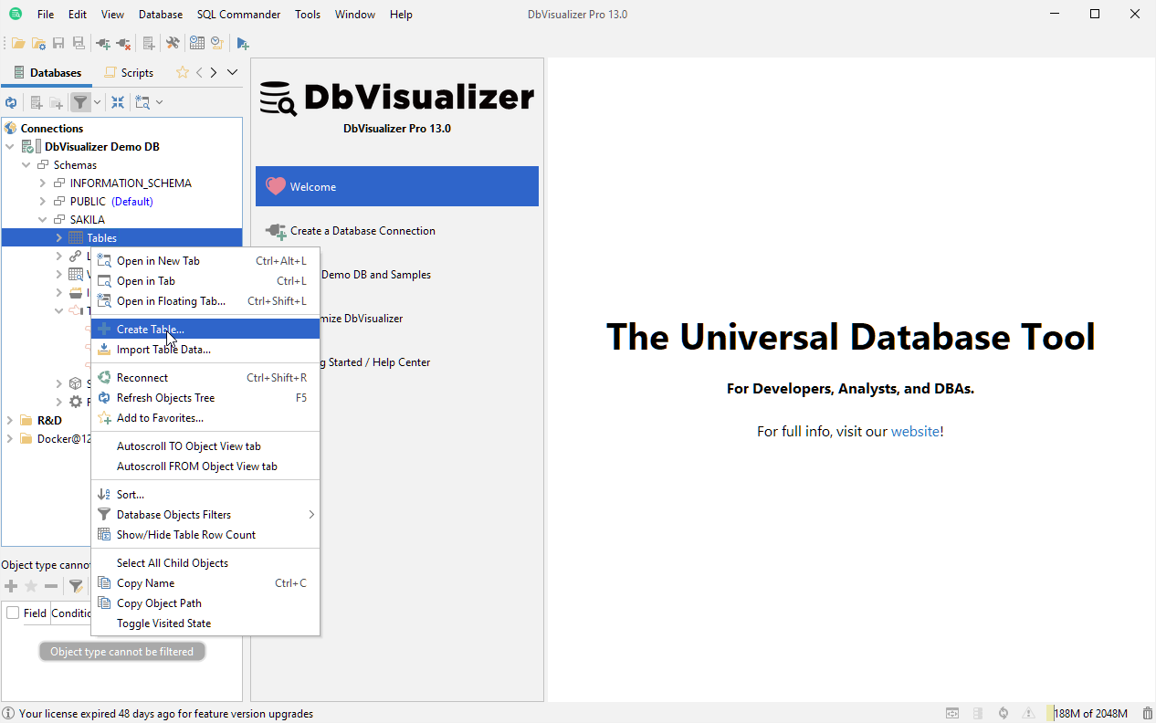
Task: Tick the checkbox beside the Field column header
Action: (13, 613)
